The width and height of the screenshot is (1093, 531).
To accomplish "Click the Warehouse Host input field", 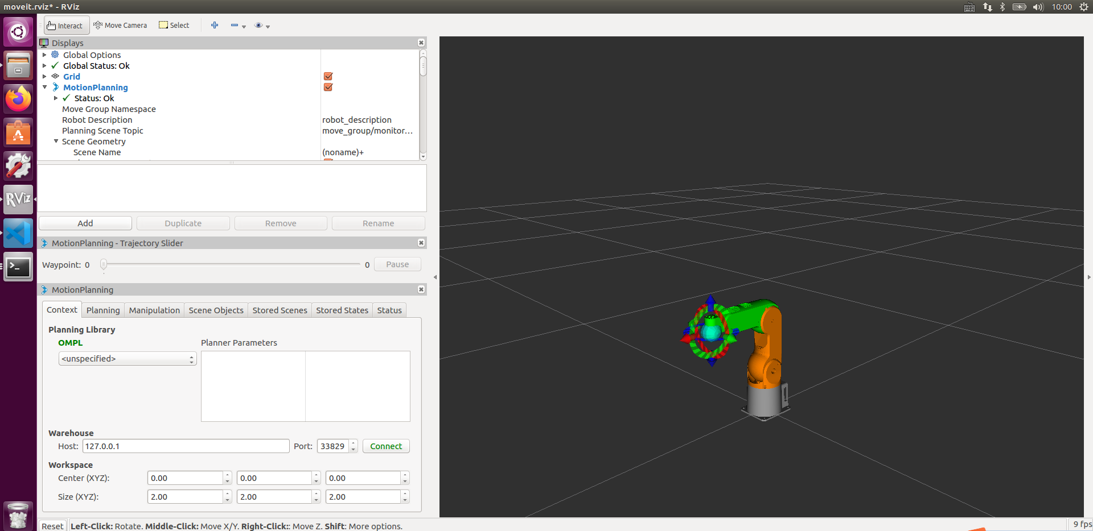I will 186,446.
